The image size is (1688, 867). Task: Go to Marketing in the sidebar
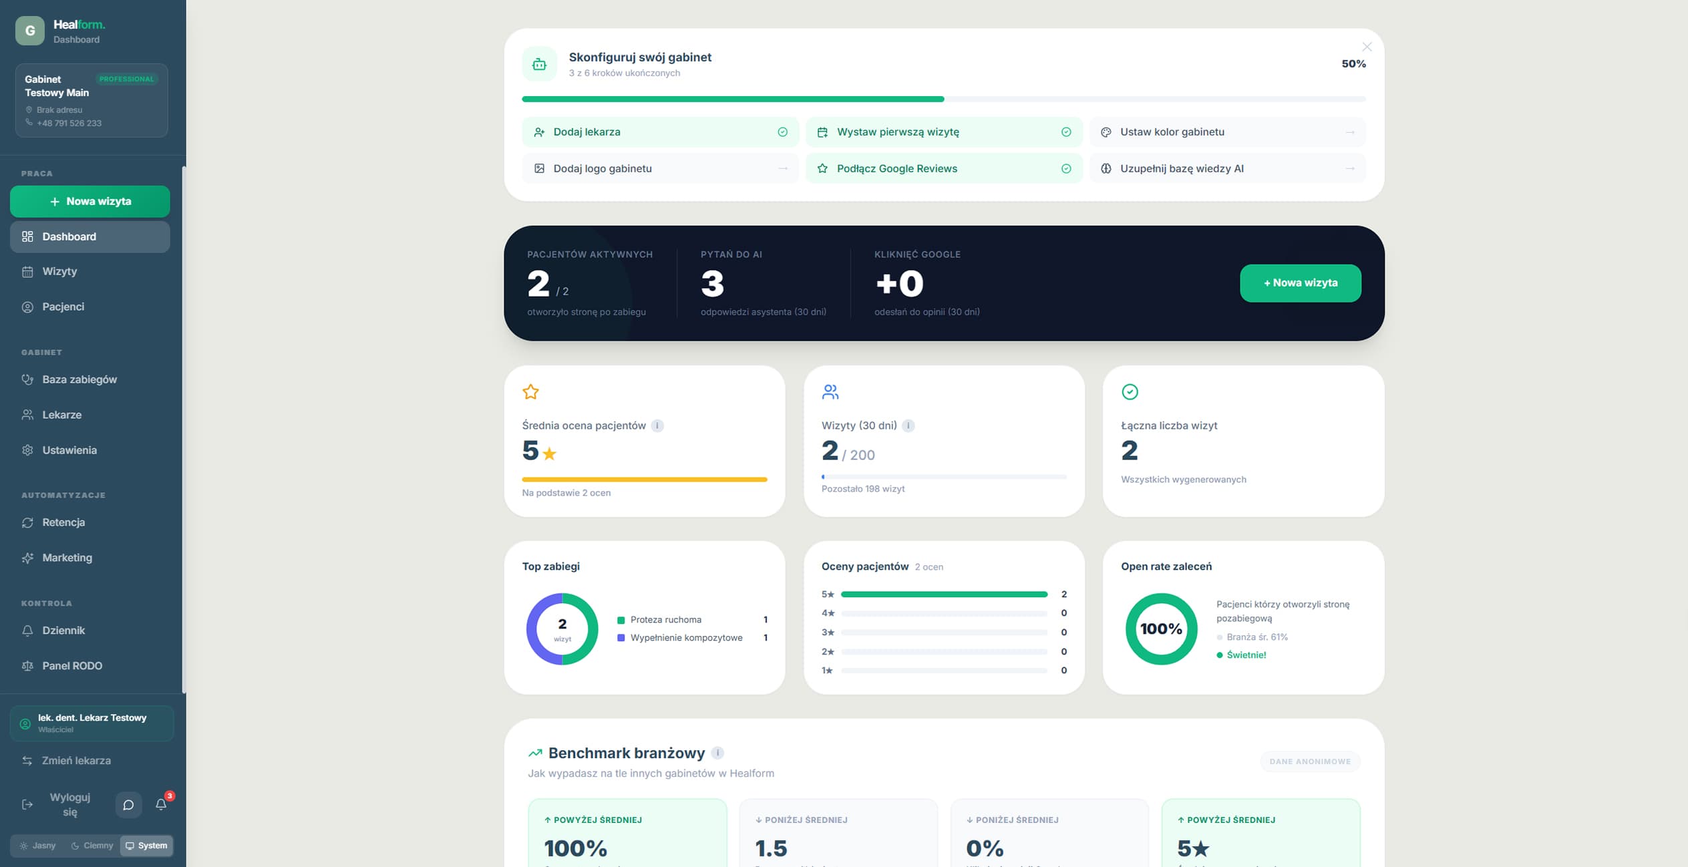coord(90,558)
